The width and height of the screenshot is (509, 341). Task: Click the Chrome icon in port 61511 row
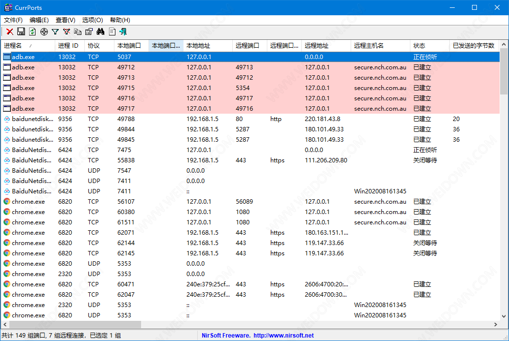(7, 222)
